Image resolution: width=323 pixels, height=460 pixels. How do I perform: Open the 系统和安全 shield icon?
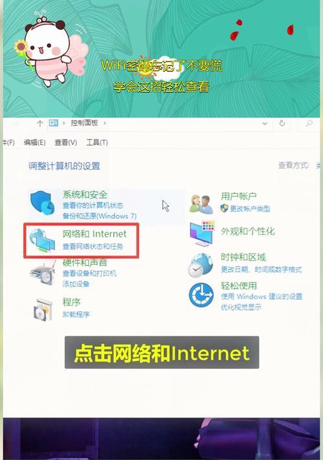click(43, 203)
